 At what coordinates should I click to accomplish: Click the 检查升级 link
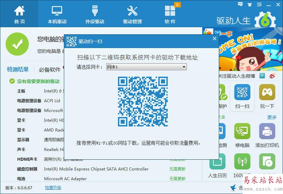(53, 188)
